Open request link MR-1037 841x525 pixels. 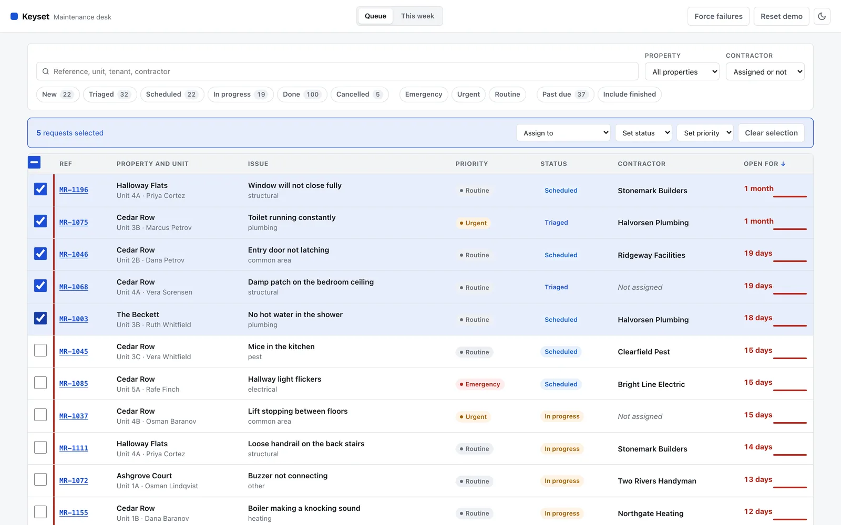click(x=74, y=416)
